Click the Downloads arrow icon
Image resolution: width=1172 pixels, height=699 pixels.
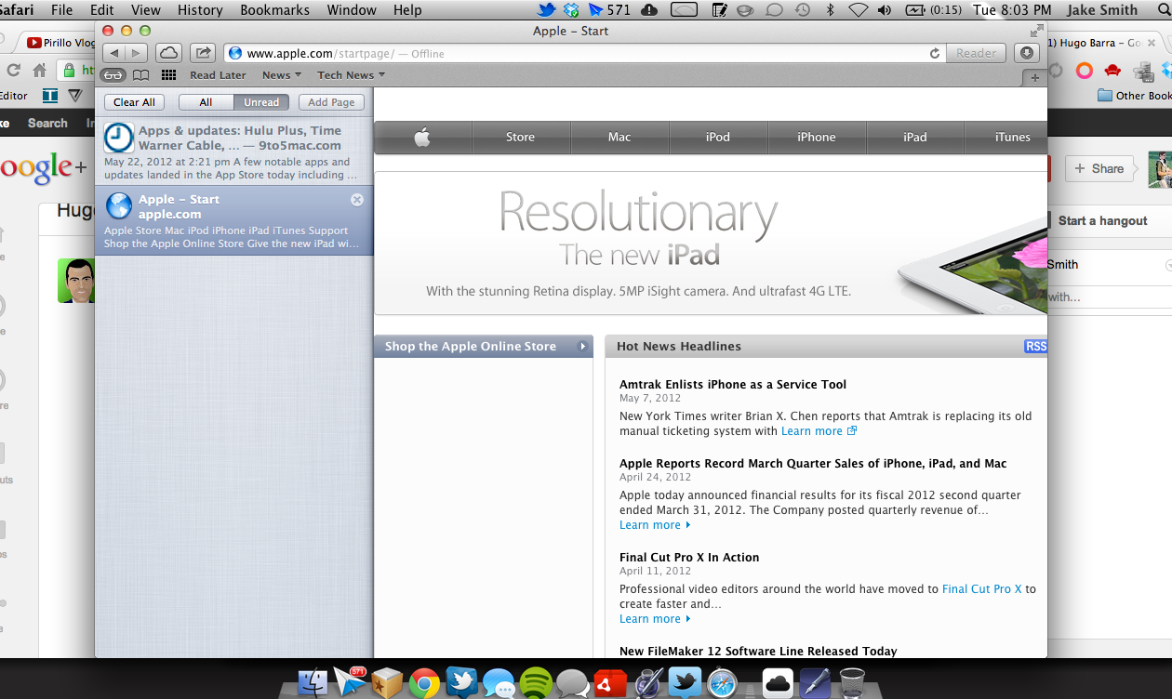pyautogui.click(x=1026, y=53)
